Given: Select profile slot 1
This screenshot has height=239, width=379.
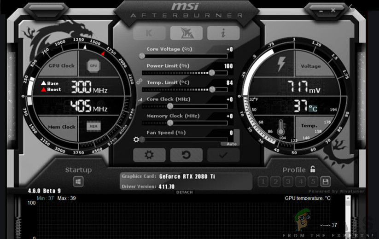Looking at the screenshot, I should (x=263, y=181).
